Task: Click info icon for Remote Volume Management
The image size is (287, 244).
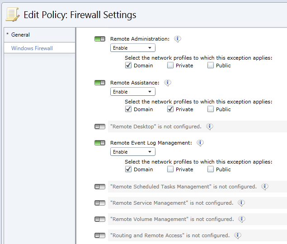Action: [242, 219]
